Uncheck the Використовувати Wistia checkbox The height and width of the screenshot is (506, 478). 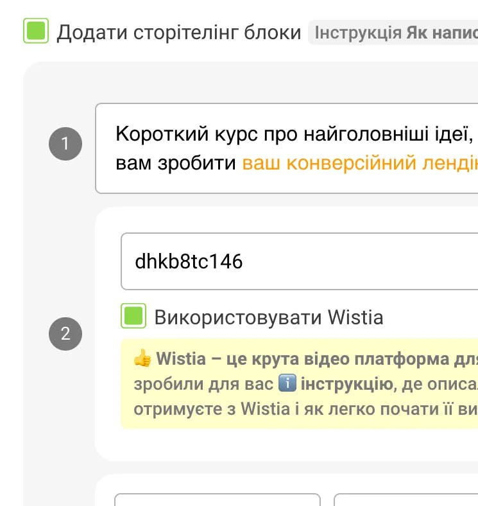click(133, 317)
